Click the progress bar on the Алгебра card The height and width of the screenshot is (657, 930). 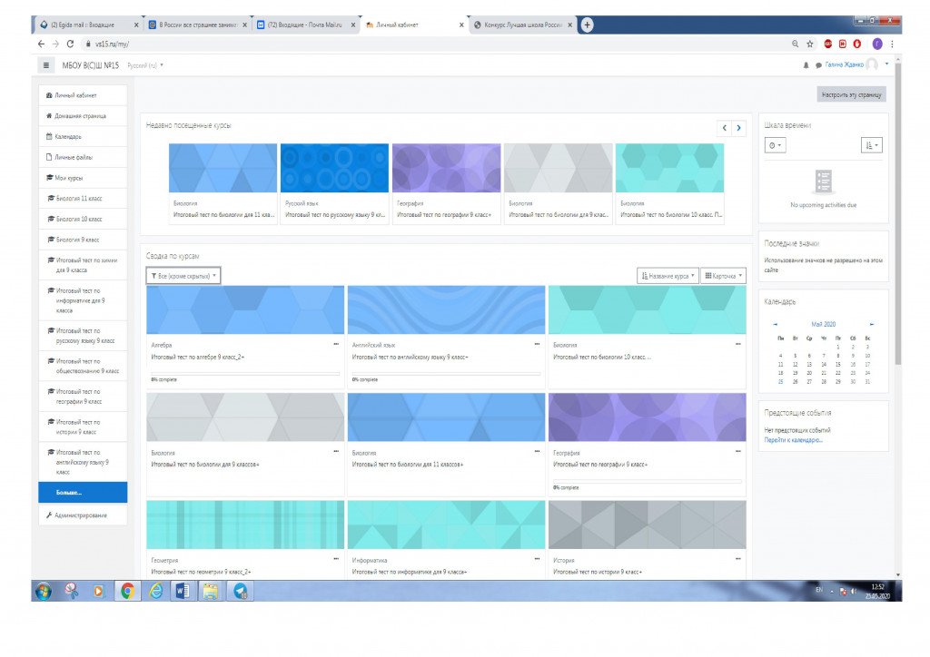[245, 374]
